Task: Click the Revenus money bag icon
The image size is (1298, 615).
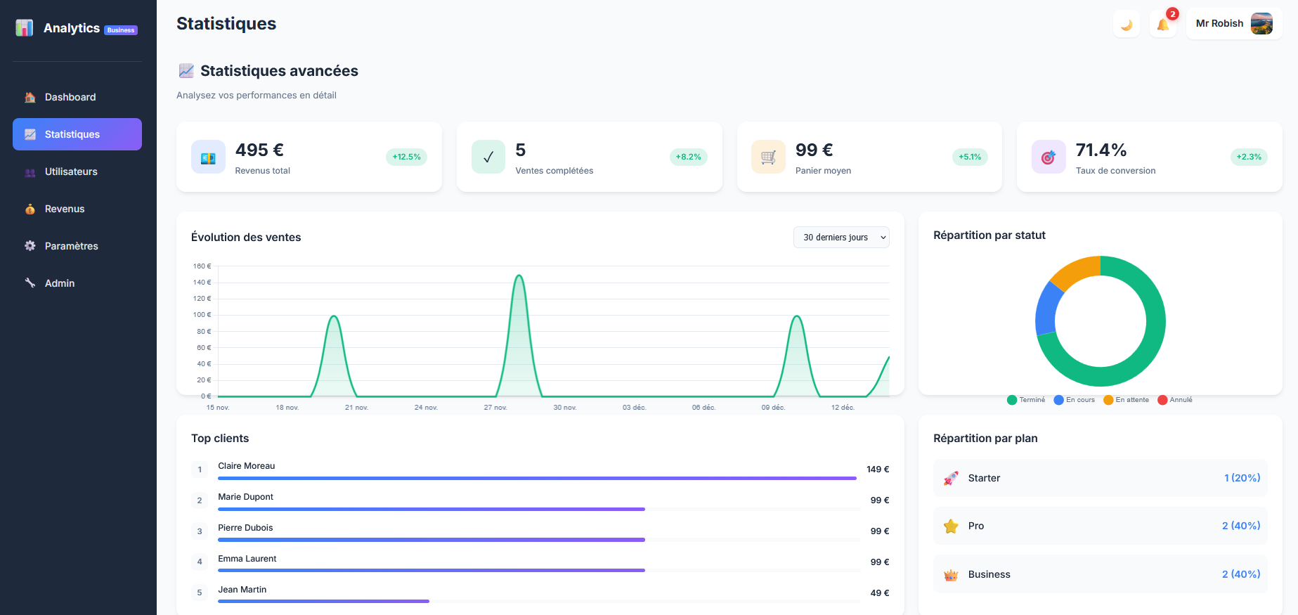Action: pyautogui.click(x=30, y=209)
